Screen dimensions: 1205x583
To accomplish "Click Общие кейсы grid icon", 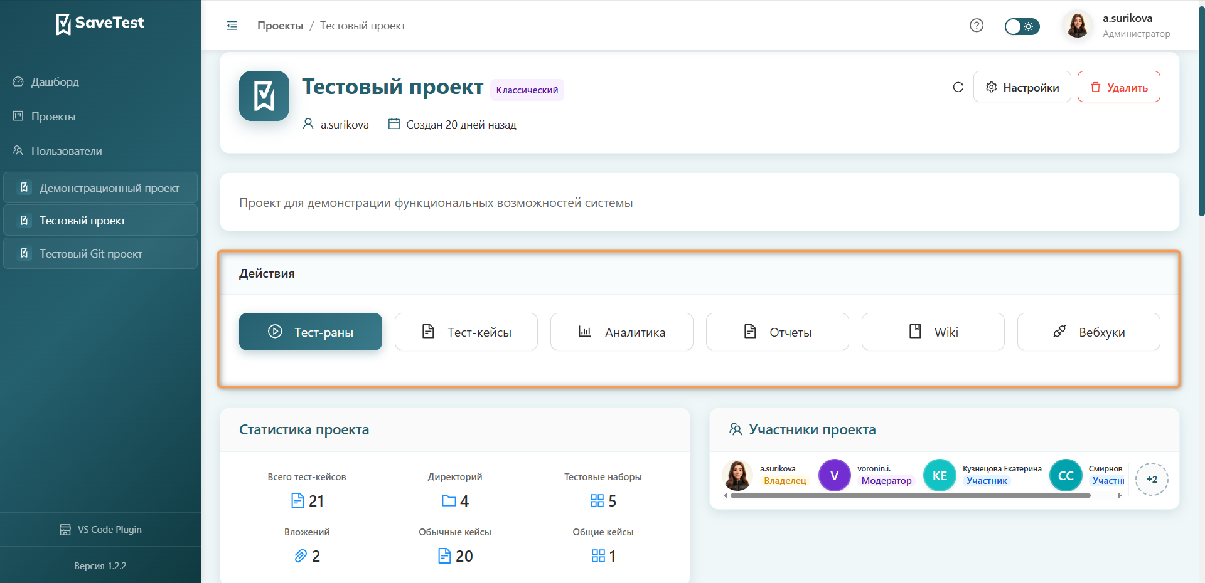I will 598,556.
